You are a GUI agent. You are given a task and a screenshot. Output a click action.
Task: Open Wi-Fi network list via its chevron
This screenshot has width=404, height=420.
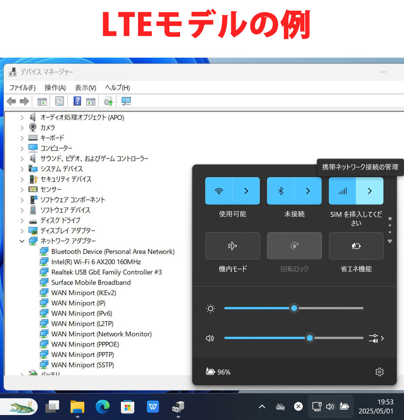coord(246,191)
